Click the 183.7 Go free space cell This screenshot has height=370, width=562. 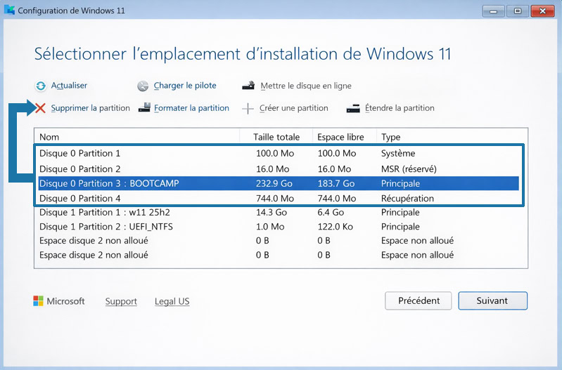click(336, 183)
